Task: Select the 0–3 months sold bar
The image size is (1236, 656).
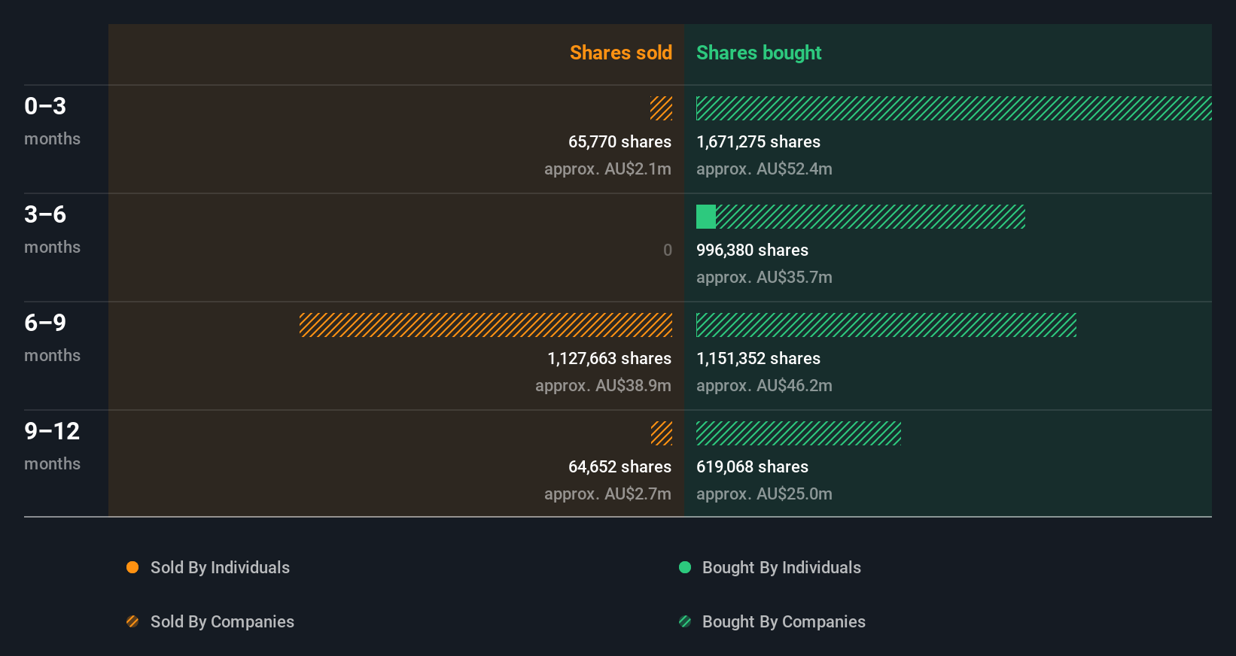Action: coord(662,108)
